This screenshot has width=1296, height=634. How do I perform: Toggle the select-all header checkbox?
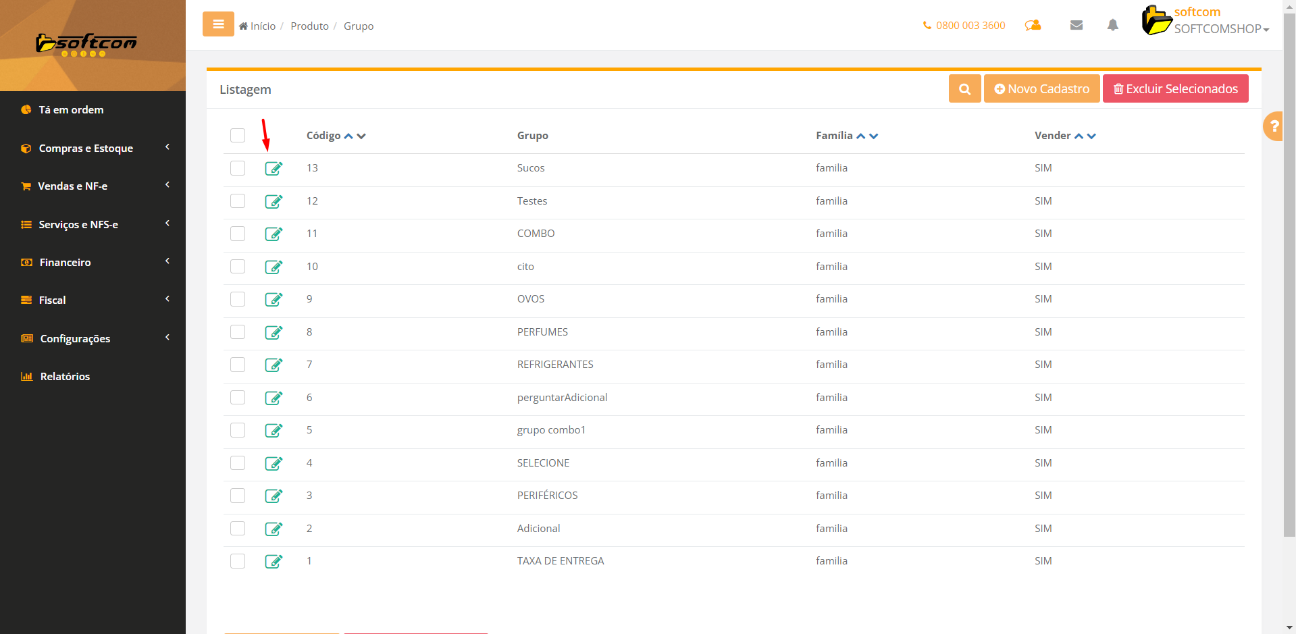tap(238, 135)
